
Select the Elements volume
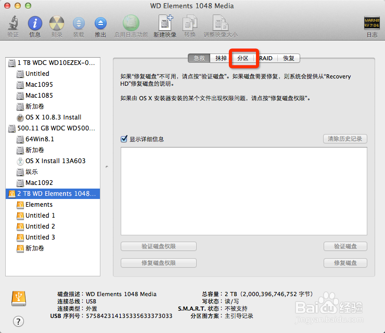click(53, 205)
